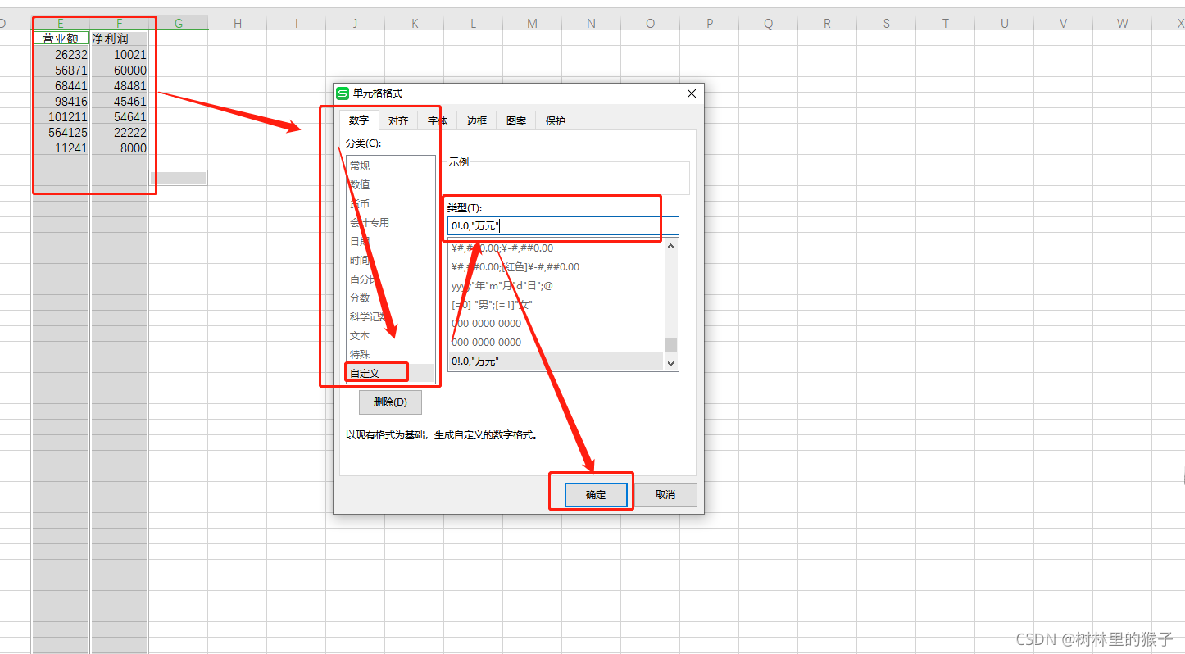Select 时间 category
This screenshot has width=1185, height=654.
pos(390,260)
